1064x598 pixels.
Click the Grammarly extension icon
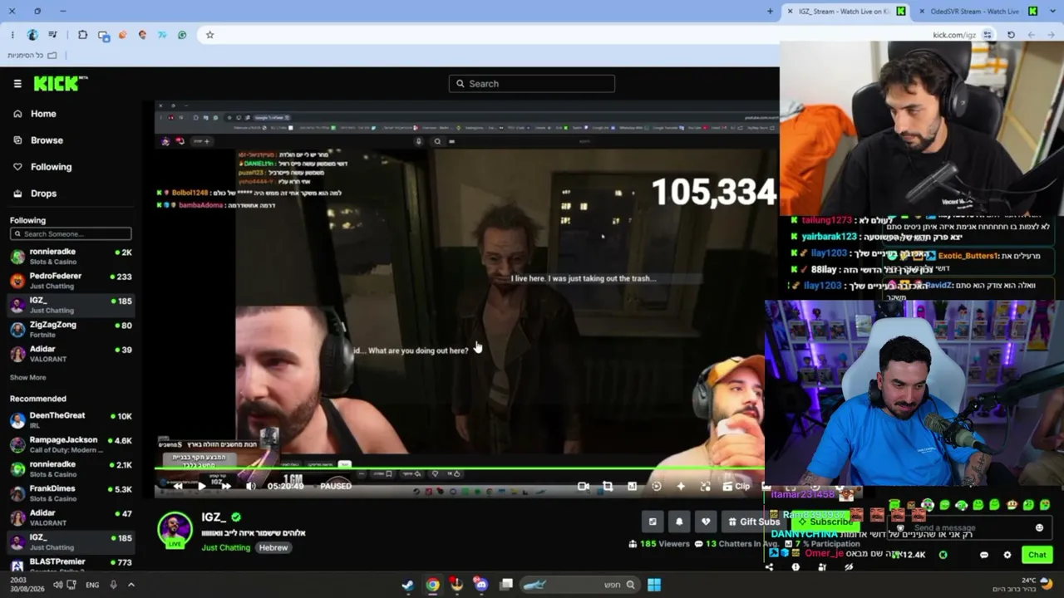[x=182, y=35]
